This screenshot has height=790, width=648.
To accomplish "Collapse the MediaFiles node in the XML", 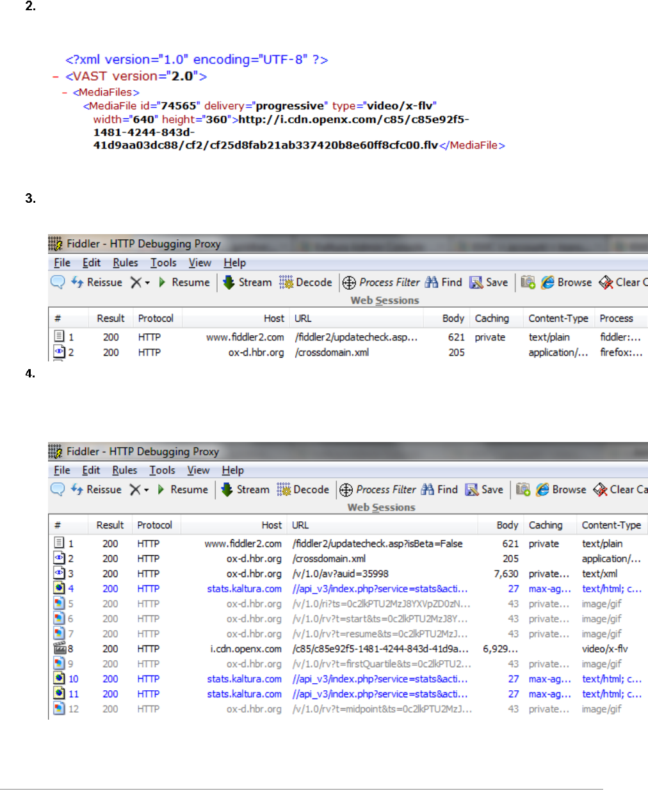I will coord(65,93).
